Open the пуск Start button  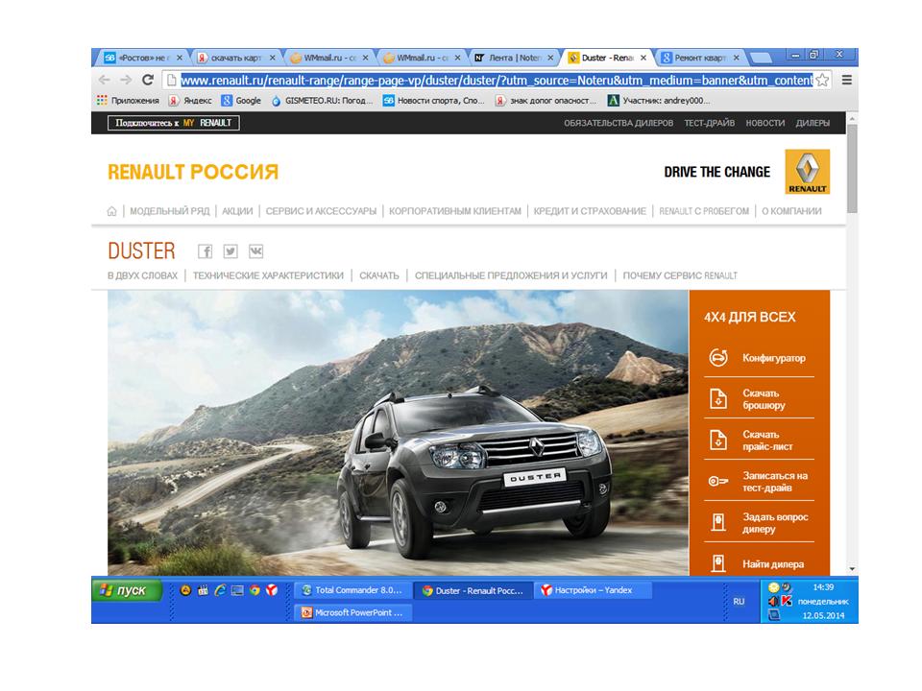click(x=127, y=590)
